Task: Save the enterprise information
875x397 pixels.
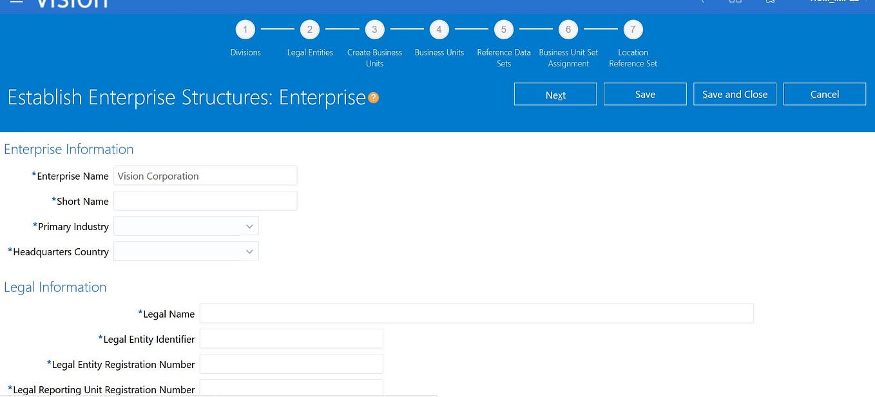Action: point(644,94)
